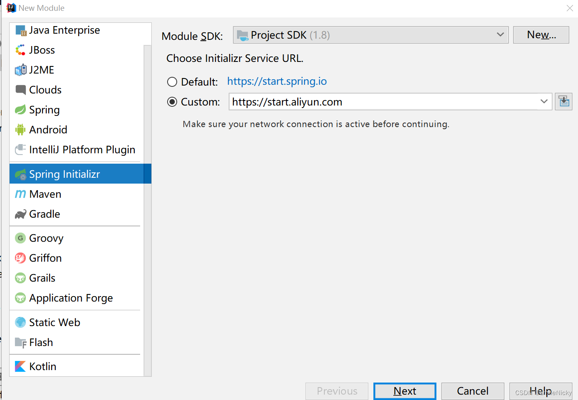Select the Default initializr service radio button
This screenshot has height=400, width=578.
tap(172, 81)
